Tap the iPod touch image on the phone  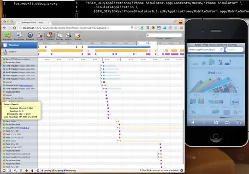point(214,85)
